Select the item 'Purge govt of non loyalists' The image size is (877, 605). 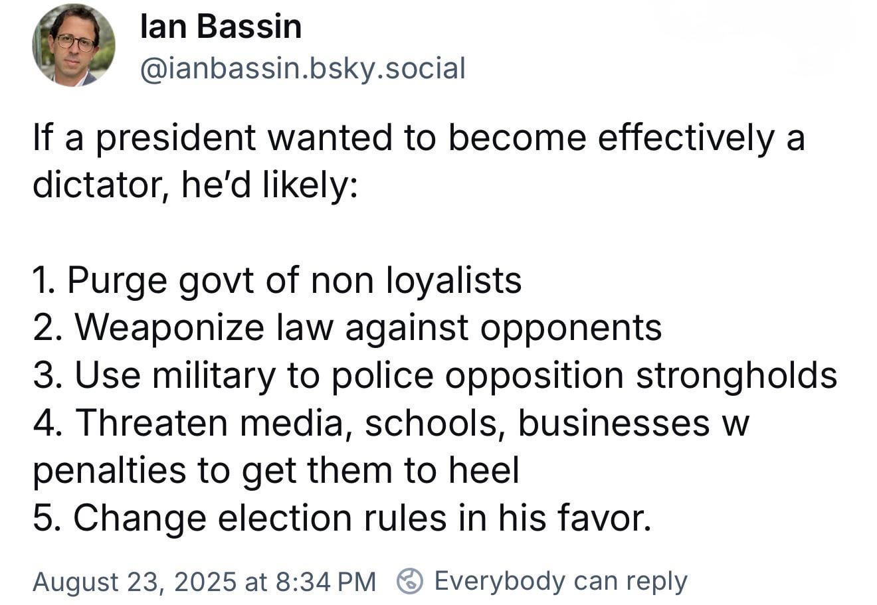[x=277, y=280]
